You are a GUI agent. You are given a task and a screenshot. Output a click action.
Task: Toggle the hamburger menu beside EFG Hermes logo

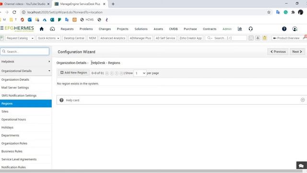pyautogui.click(x=2, y=28)
